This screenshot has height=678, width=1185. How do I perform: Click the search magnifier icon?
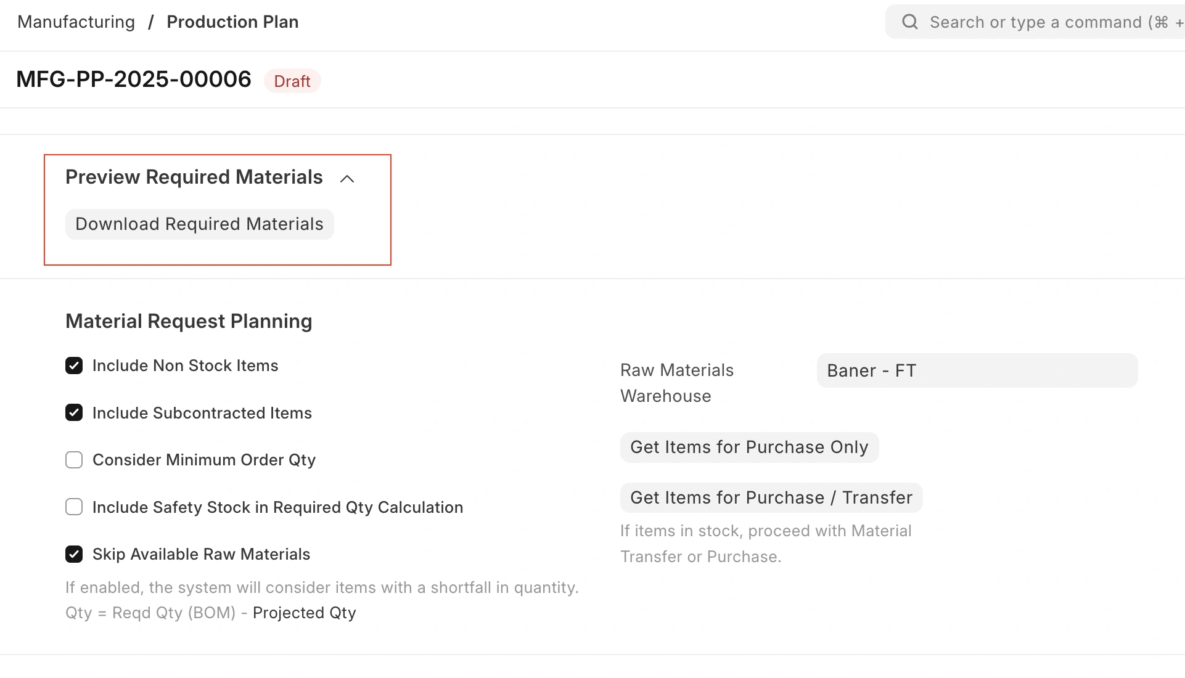(910, 22)
